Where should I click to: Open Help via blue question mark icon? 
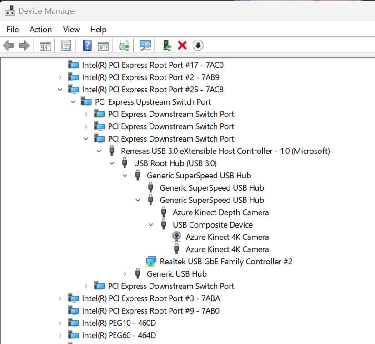tap(87, 46)
